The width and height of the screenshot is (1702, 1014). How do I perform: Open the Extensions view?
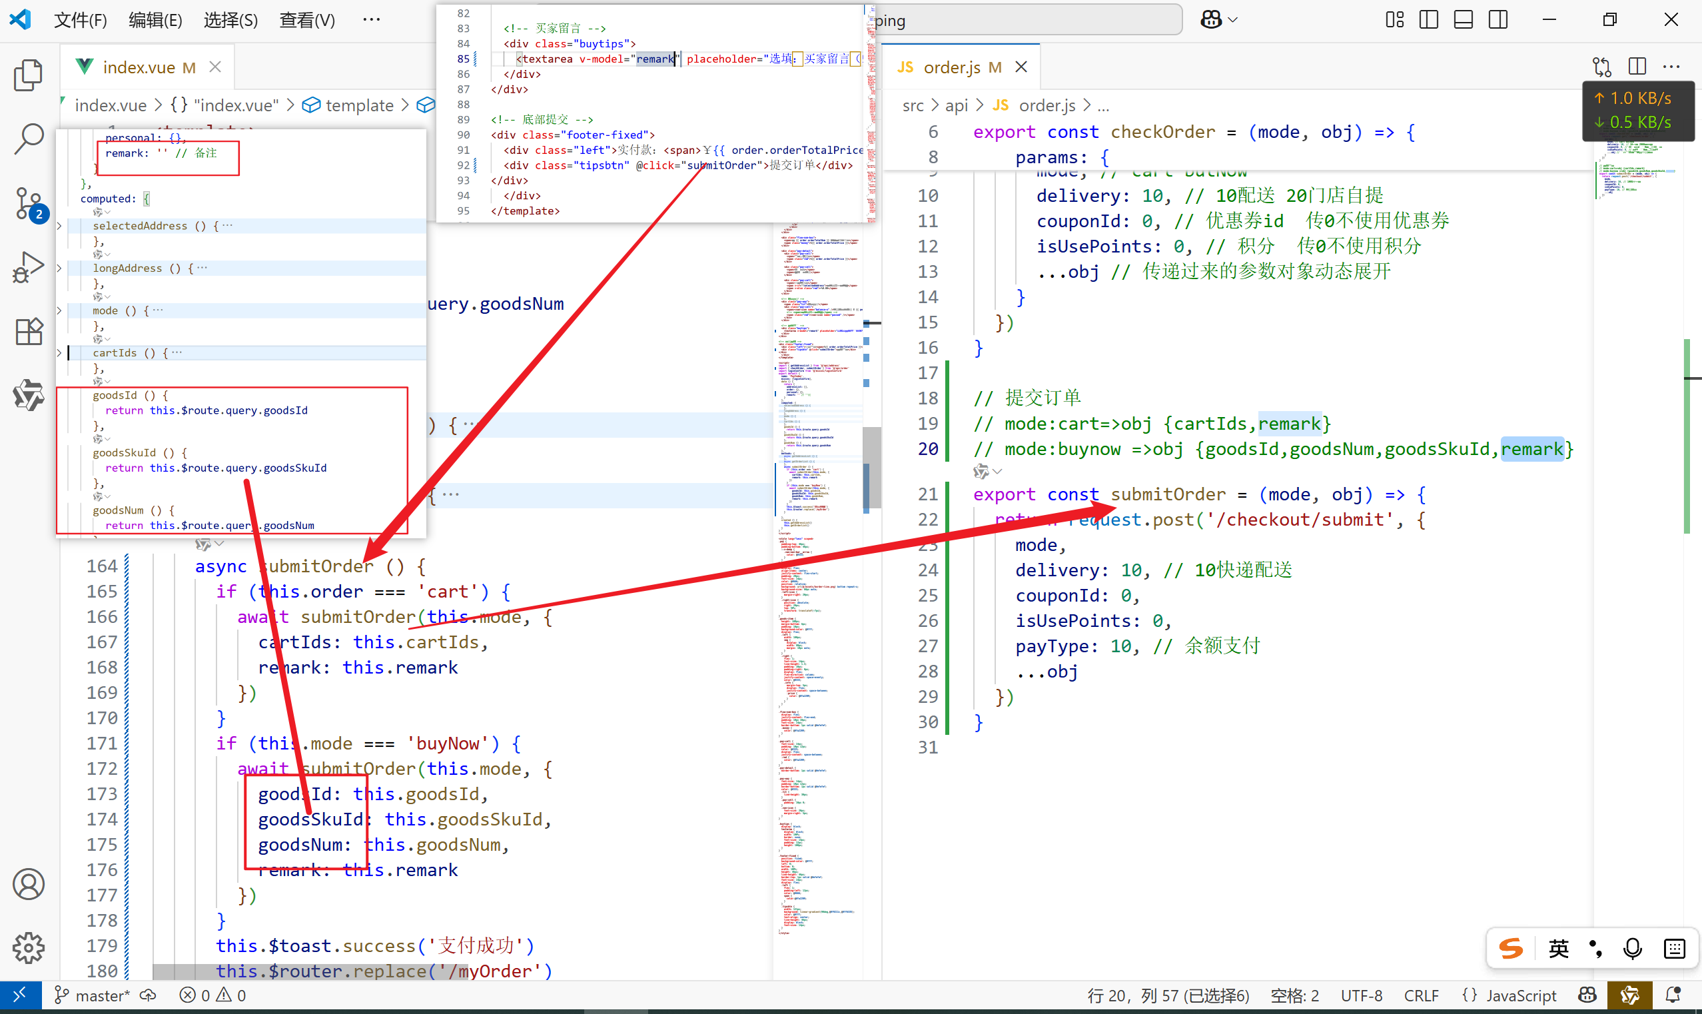click(28, 331)
